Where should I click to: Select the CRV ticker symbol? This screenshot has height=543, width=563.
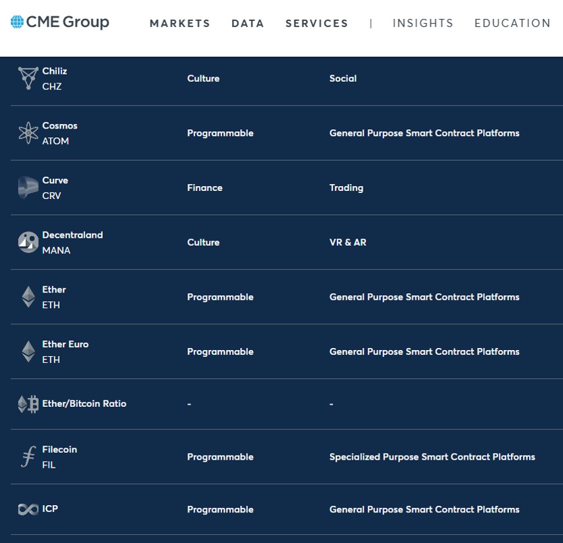[51, 196]
